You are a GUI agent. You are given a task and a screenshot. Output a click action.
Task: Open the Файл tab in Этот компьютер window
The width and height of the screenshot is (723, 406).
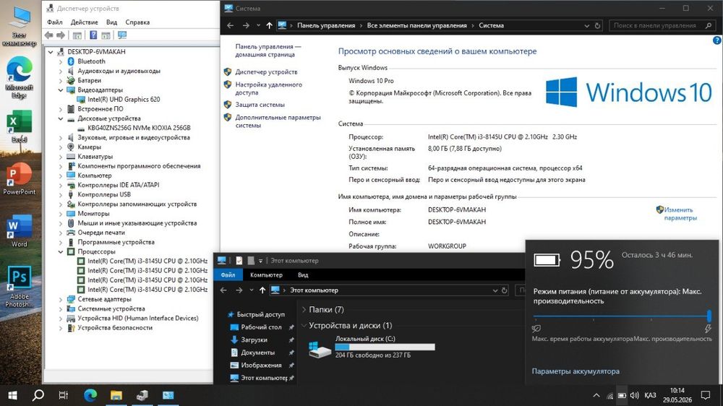pyautogui.click(x=228, y=275)
